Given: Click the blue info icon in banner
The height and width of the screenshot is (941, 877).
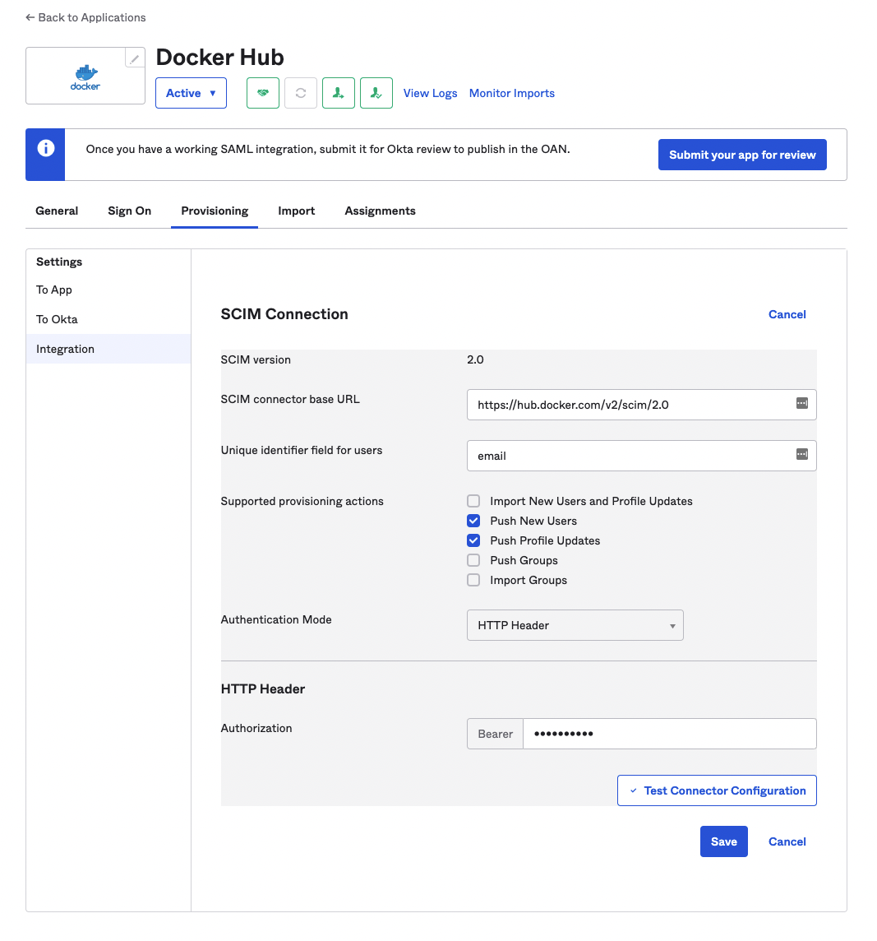Looking at the screenshot, I should (x=45, y=148).
